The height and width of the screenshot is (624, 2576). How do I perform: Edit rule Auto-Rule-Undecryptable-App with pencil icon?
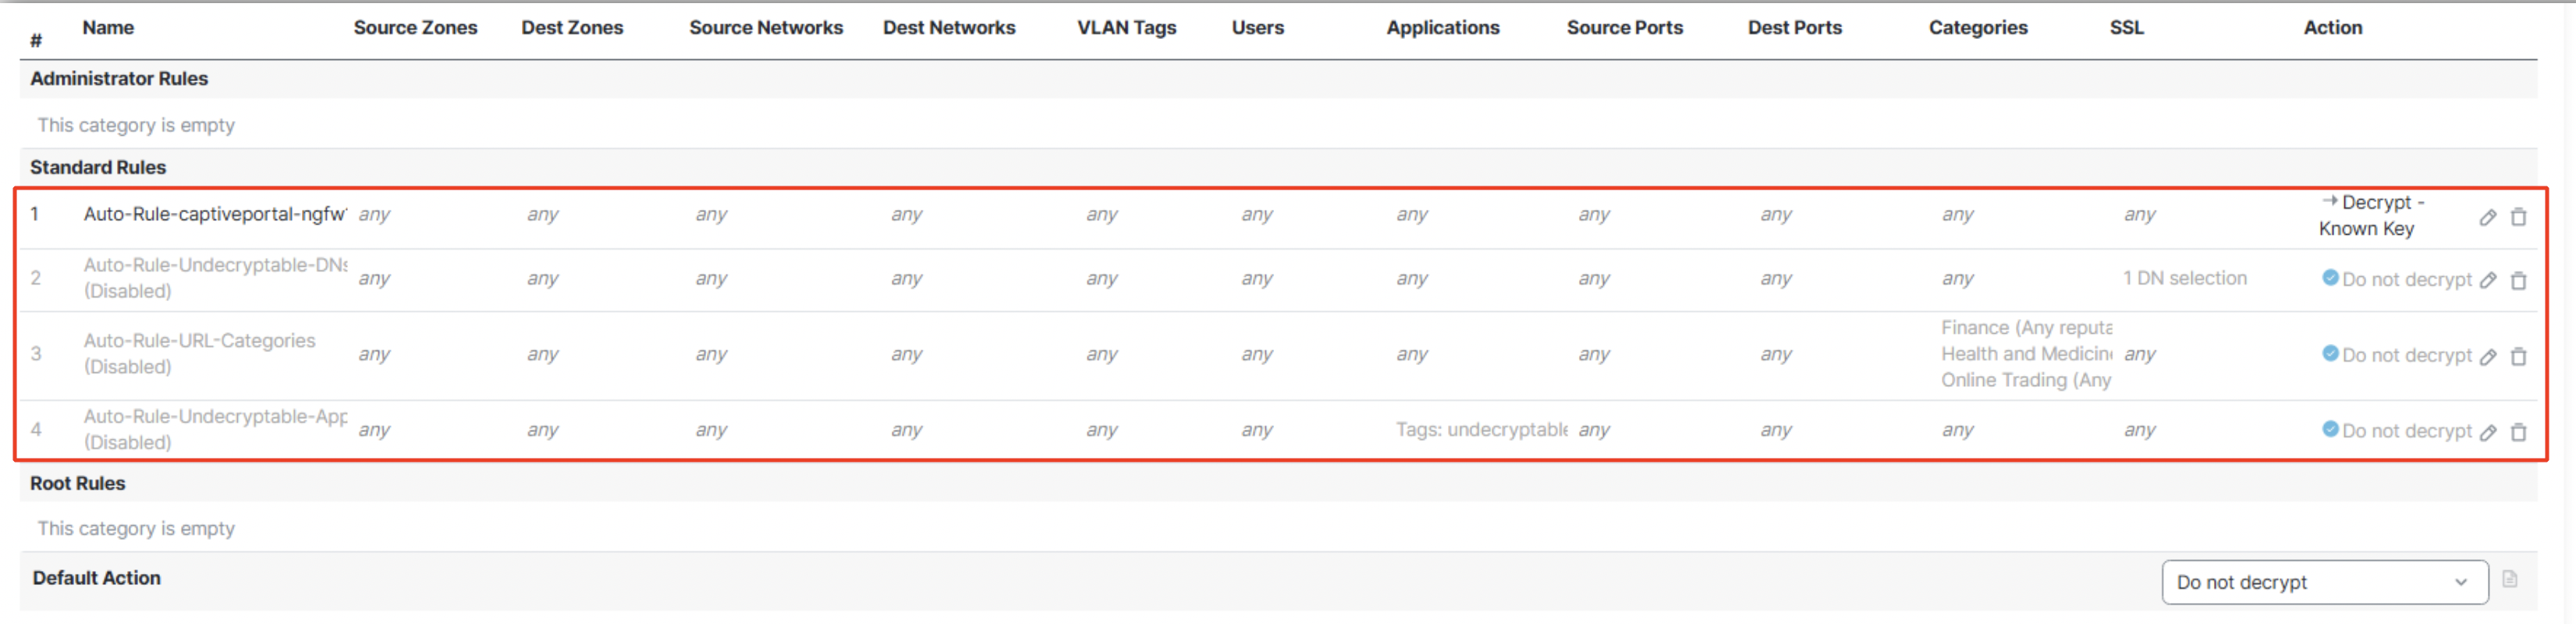pyautogui.click(x=2488, y=432)
